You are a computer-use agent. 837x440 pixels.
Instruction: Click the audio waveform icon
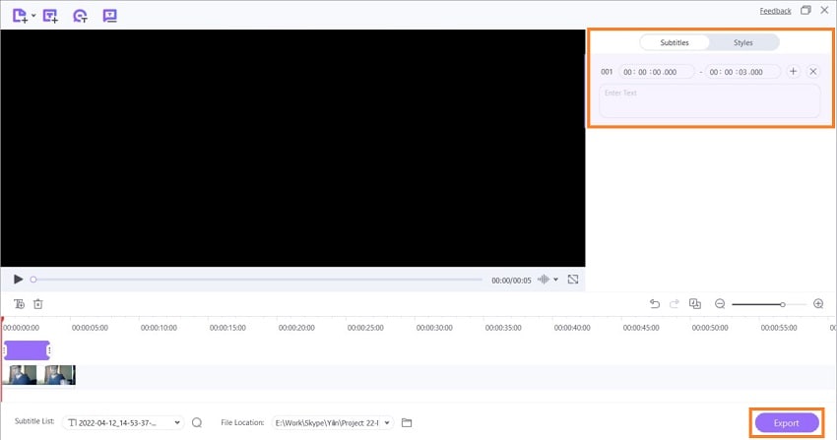[x=544, y=280]
